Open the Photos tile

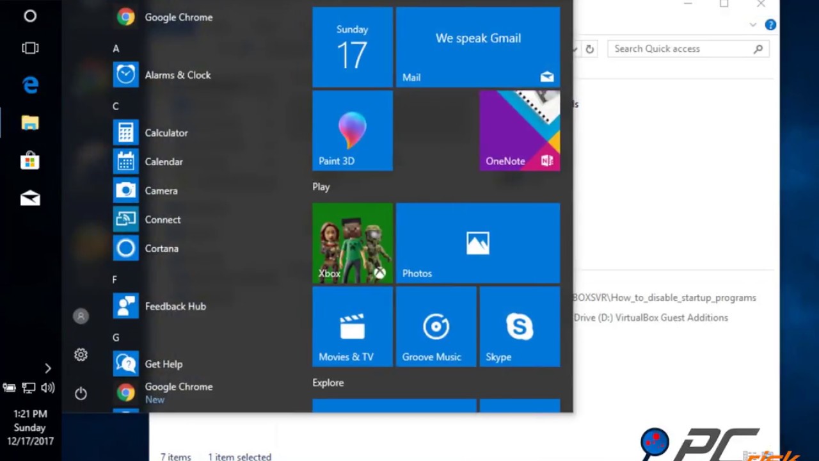(478, 243)
